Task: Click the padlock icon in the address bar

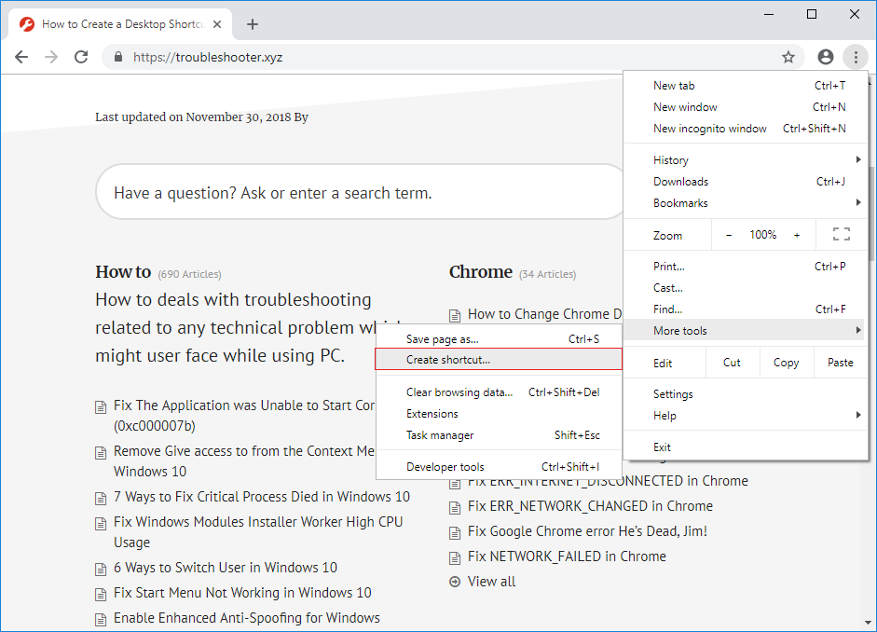Action: click(117, 57)
